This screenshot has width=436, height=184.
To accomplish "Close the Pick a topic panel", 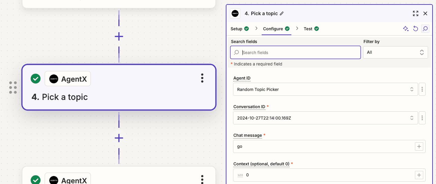I will point(425,13).
